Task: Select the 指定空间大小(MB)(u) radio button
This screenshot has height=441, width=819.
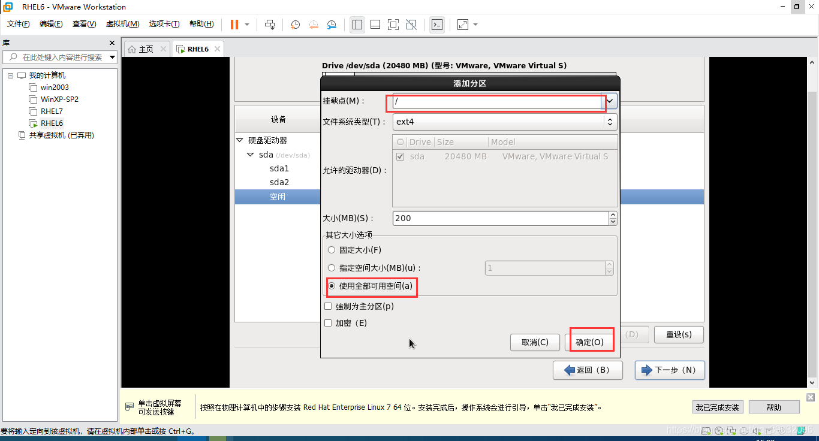Action: coord(332,268)
